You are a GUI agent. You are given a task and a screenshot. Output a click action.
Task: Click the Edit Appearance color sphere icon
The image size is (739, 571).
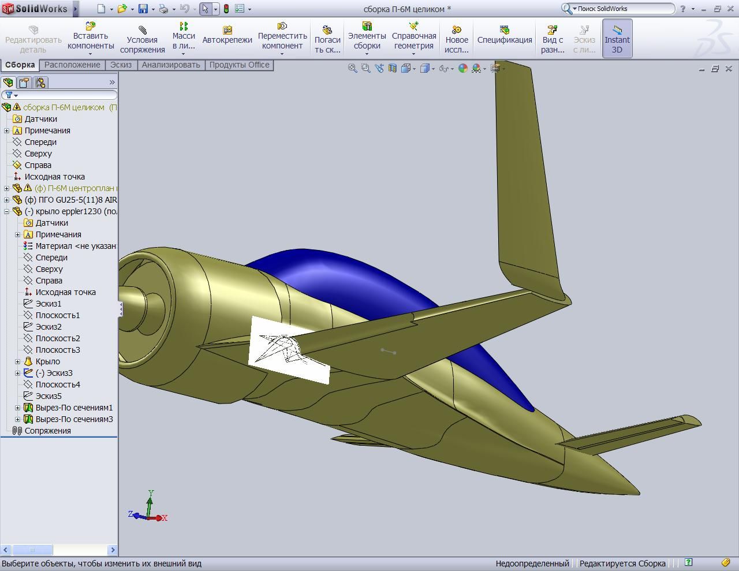click(x=463, y=68)
